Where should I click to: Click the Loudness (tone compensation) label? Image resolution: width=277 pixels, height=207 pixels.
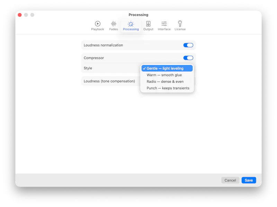[x=109, y=81]
